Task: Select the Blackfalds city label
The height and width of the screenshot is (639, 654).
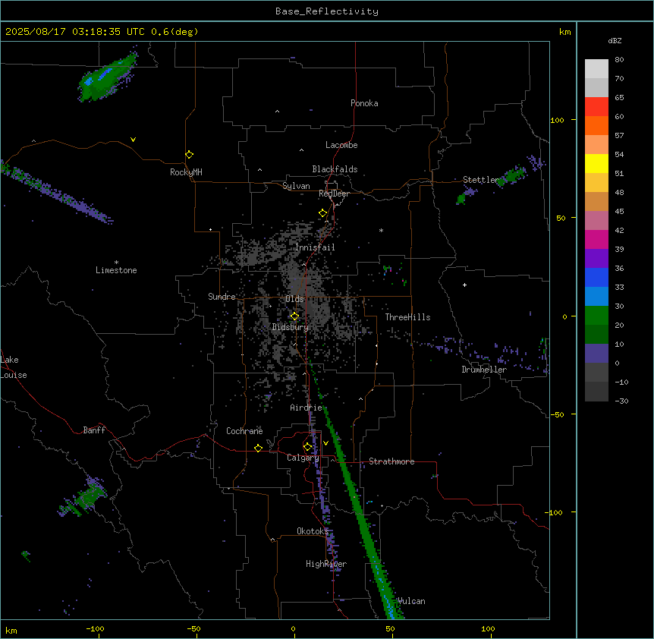Action: click(335, 169)
